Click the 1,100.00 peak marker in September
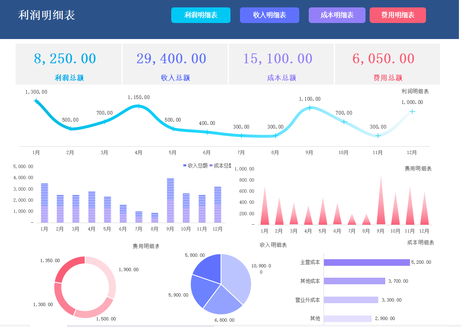Image resolution: width=461 pixels, height=327 pixels. tap(309, 108)
